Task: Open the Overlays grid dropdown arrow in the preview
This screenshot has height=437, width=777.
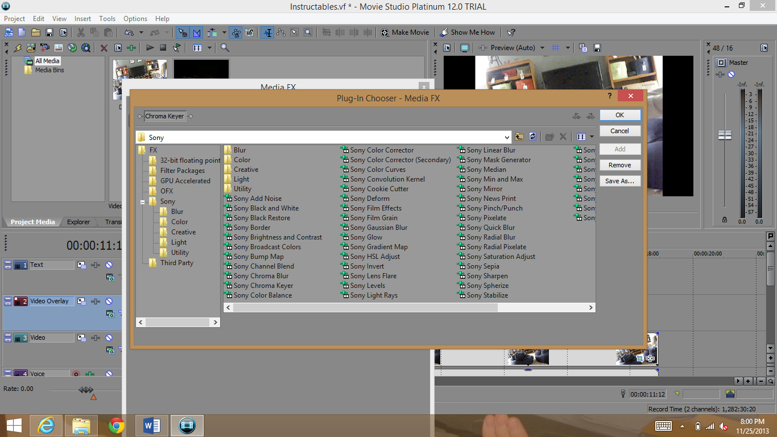Action: [x=568, y=48]
